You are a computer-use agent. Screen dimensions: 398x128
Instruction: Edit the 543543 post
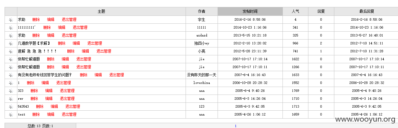tap(54, 107)
